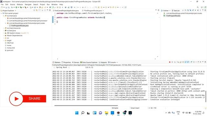The height and width of the screenshot is (116, 207).
Task: Open the Refactor menu
Action: pyautogui.click(x=20, y=5)
